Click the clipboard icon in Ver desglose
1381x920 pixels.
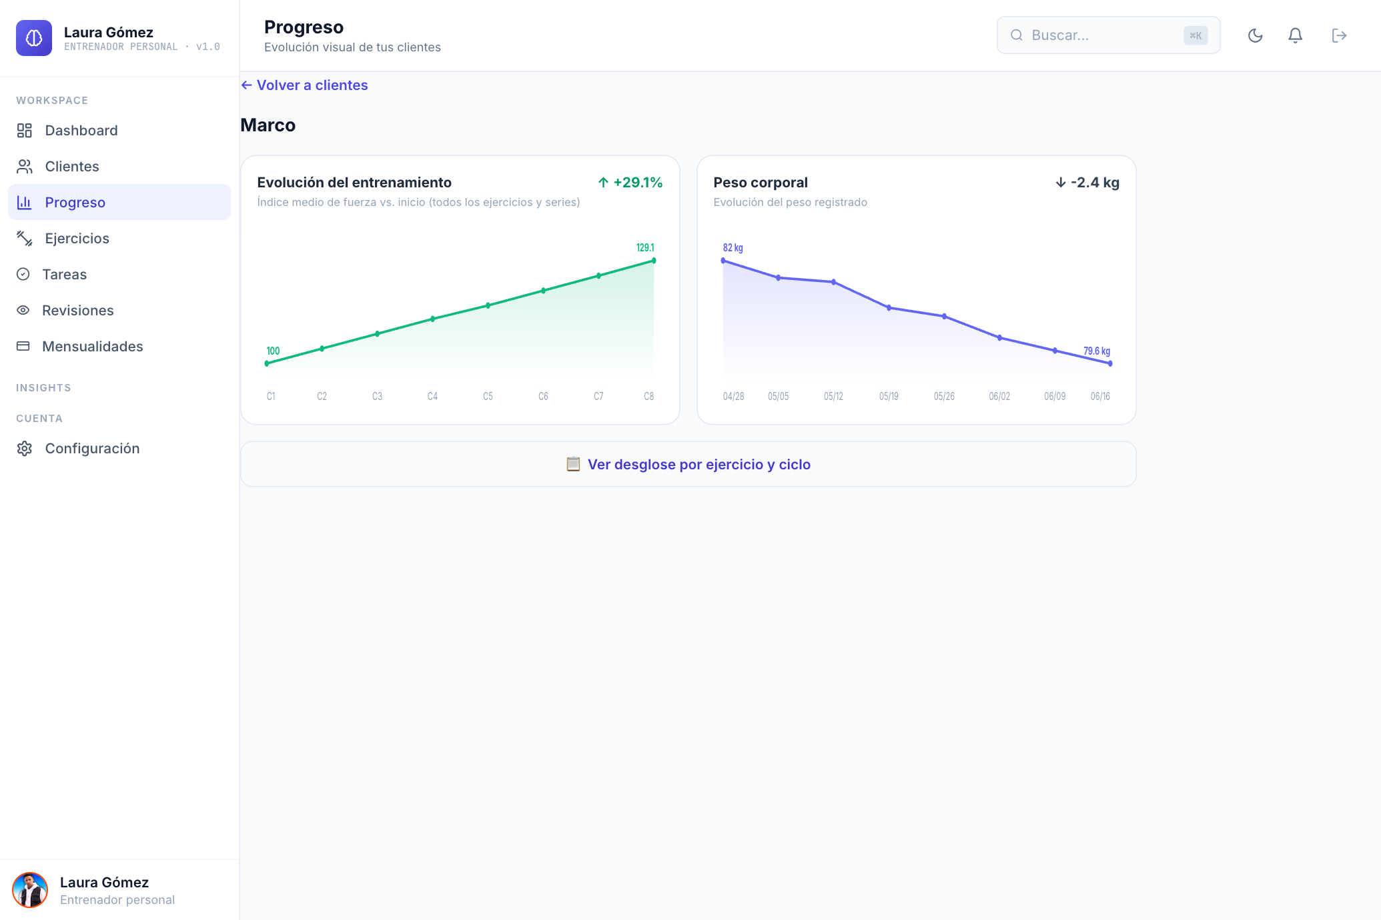pos(573,464)
